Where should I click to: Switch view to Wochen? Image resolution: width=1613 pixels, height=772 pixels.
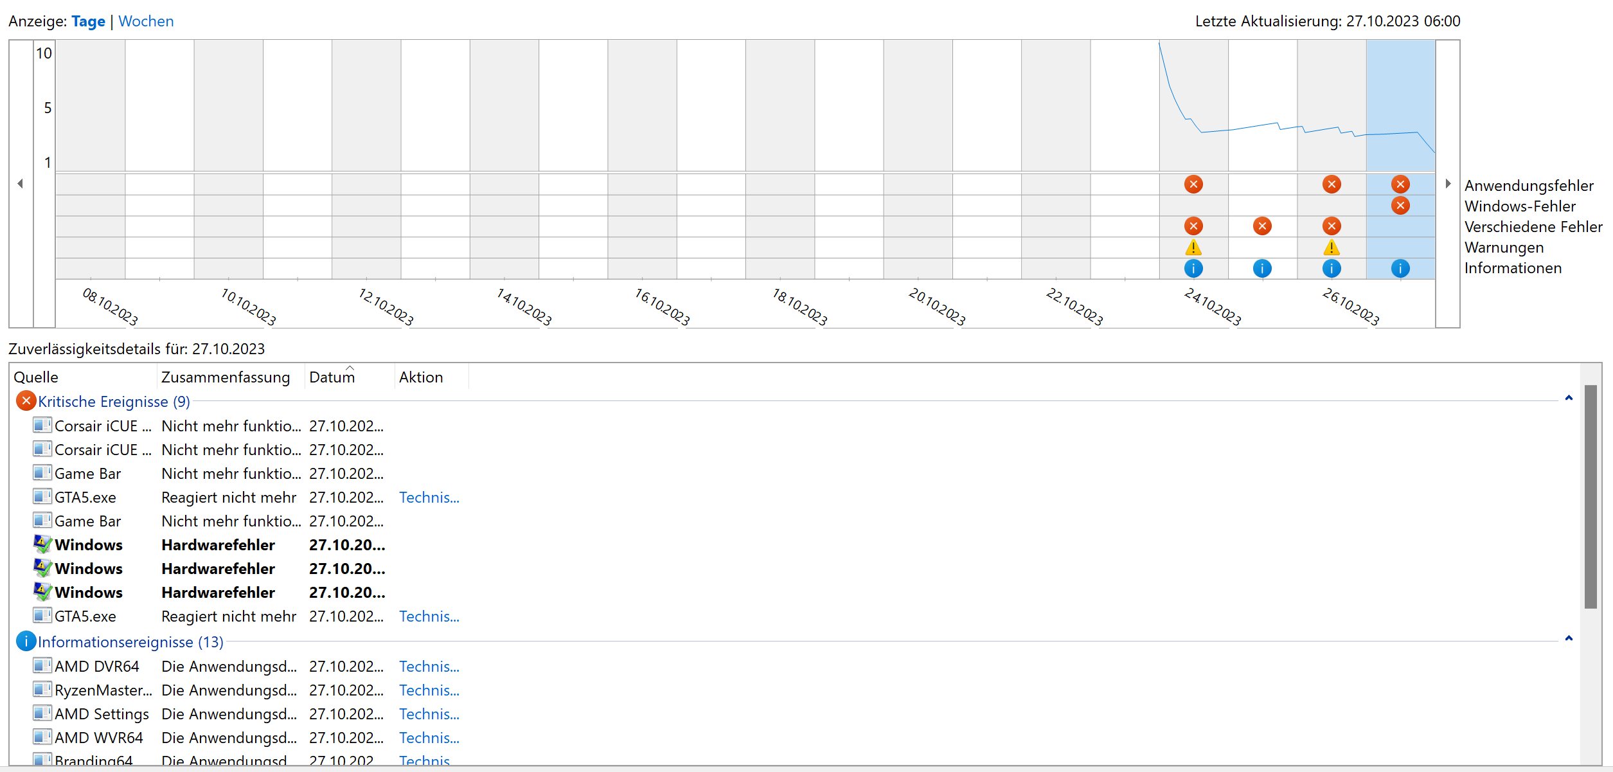(146, 21)
